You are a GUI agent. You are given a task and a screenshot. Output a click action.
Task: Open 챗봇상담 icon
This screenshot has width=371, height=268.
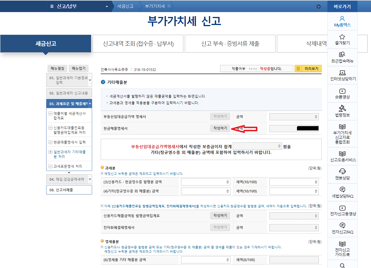pyautogui.click(x=342, y=171)
